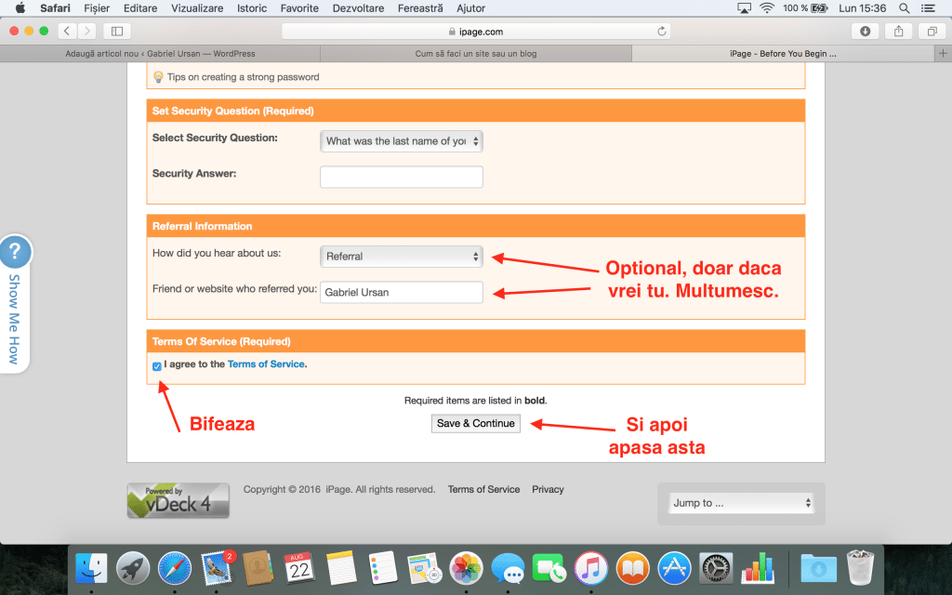Open the Jump to dropdown
This screenshot has width=952, height=595.
[741, 503]
